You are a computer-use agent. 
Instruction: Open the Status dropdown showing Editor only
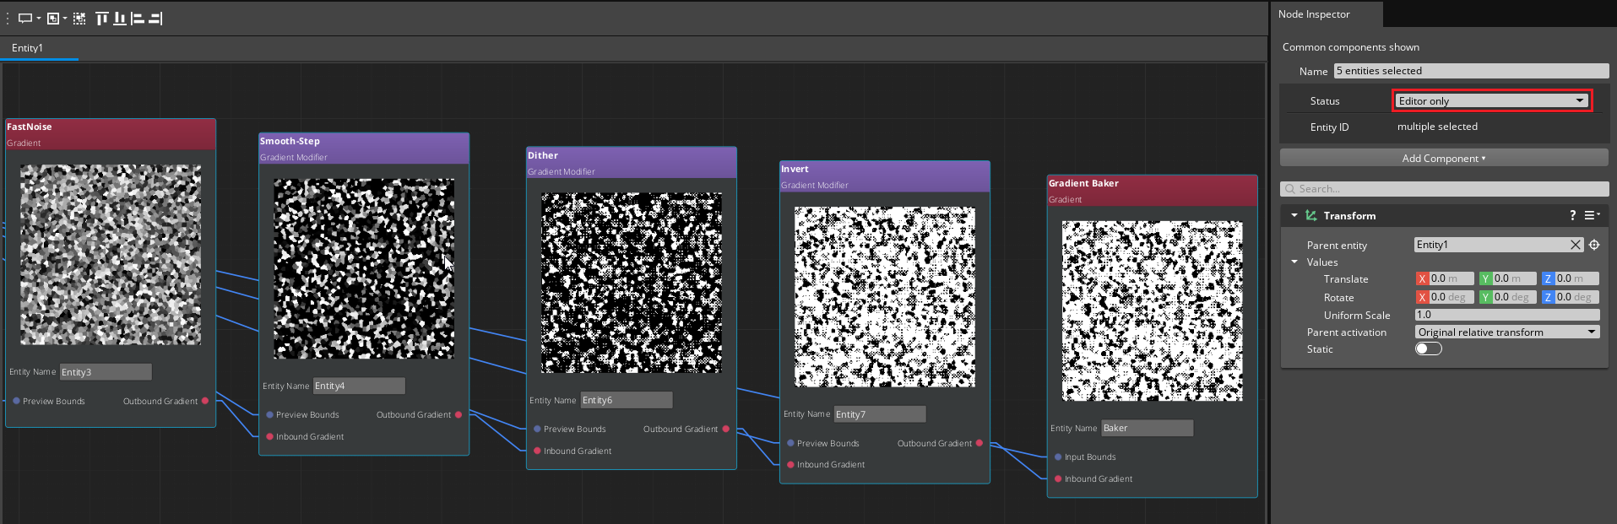[1491, 100]
